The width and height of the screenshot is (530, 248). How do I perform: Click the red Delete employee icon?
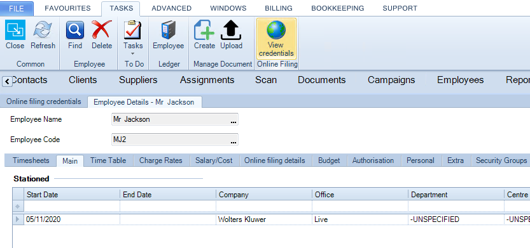pyautogui.click(x=102, y=30)
